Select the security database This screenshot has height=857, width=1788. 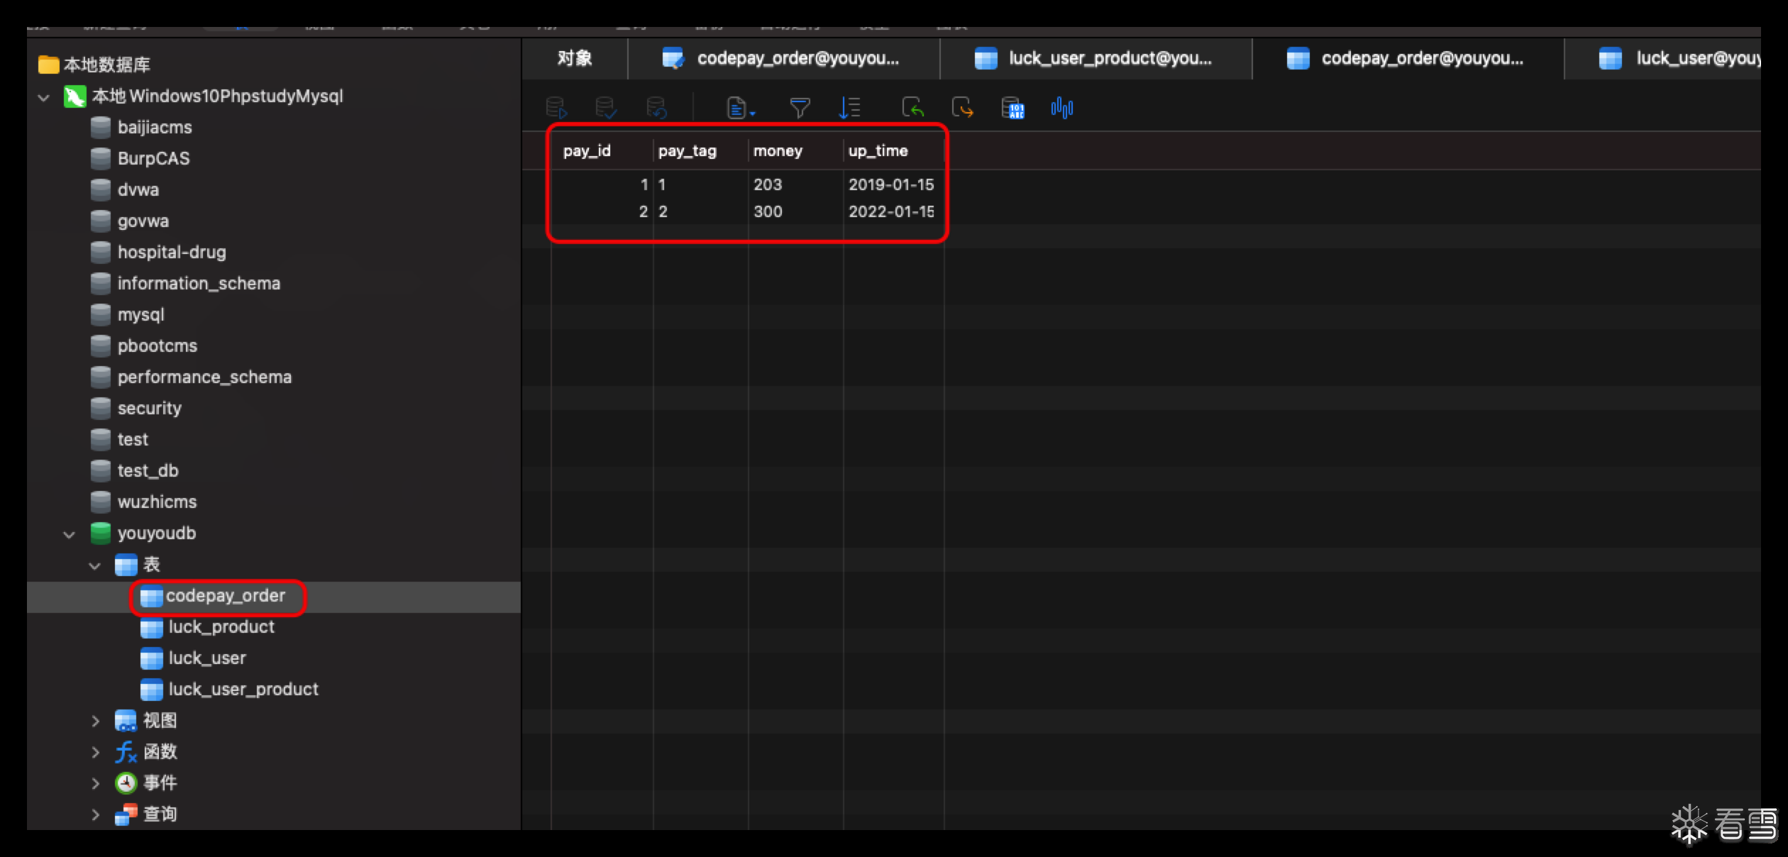click(149, 408)
